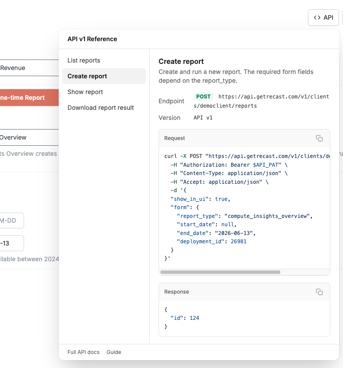Click the One-time Report button

[x=29, y=98]
